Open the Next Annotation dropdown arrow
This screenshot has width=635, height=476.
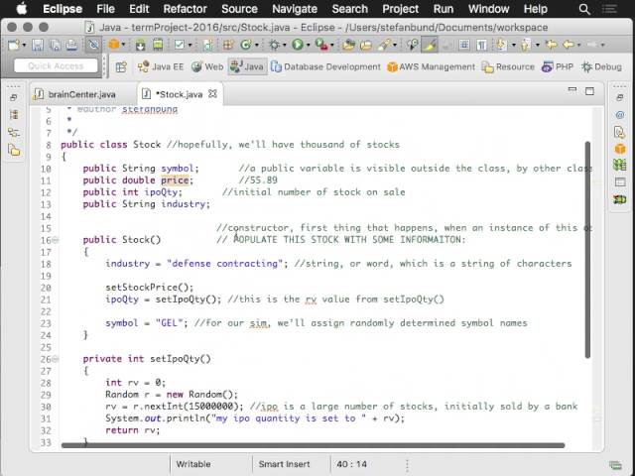click(x=514, y=45)
